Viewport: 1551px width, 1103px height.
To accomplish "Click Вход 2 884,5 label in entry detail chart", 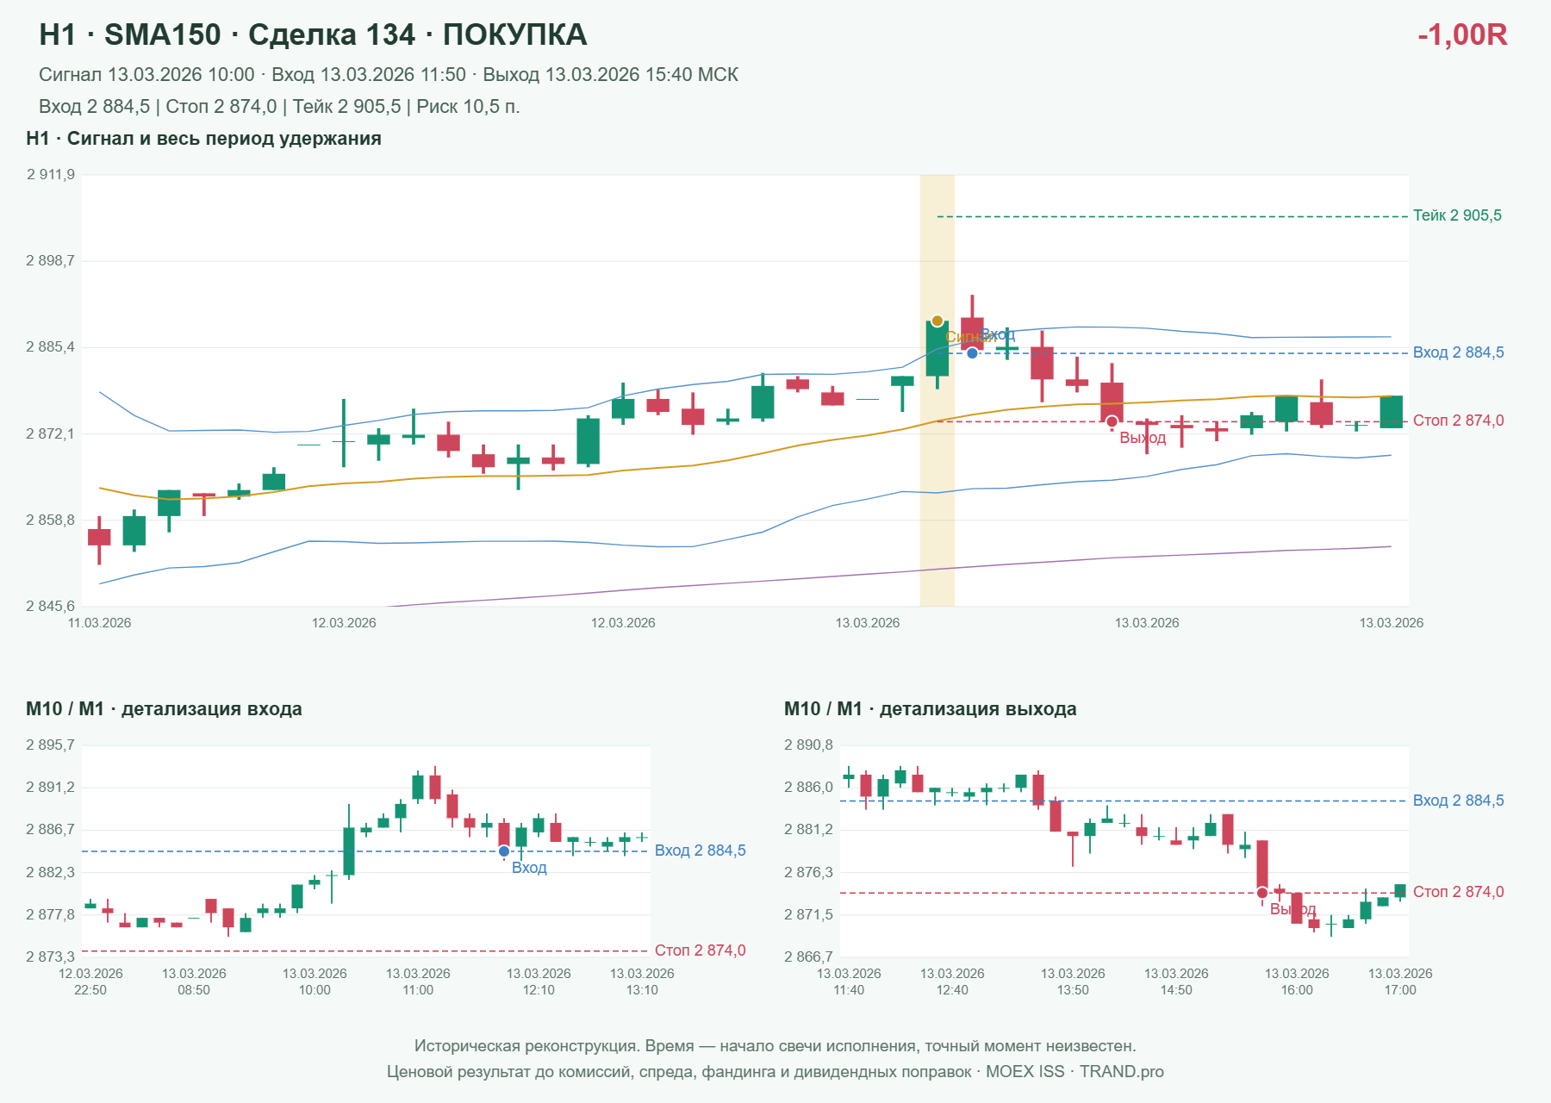I will [x=701, y=851].
